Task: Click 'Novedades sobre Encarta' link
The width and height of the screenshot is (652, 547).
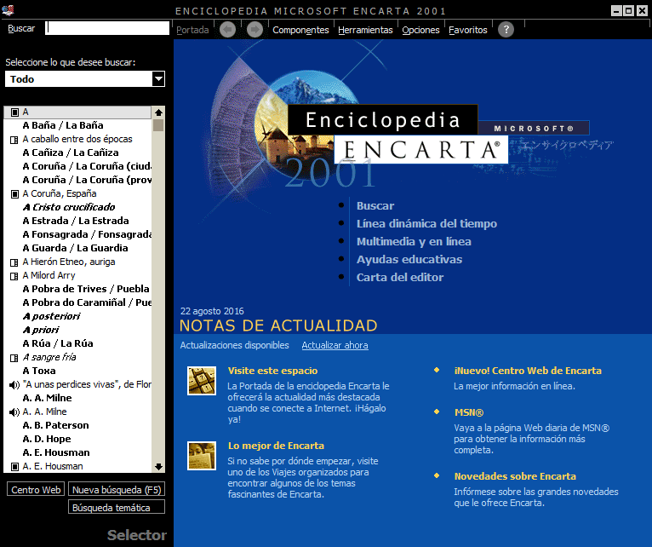Action: pyautogui.click(x=515, y=476)
